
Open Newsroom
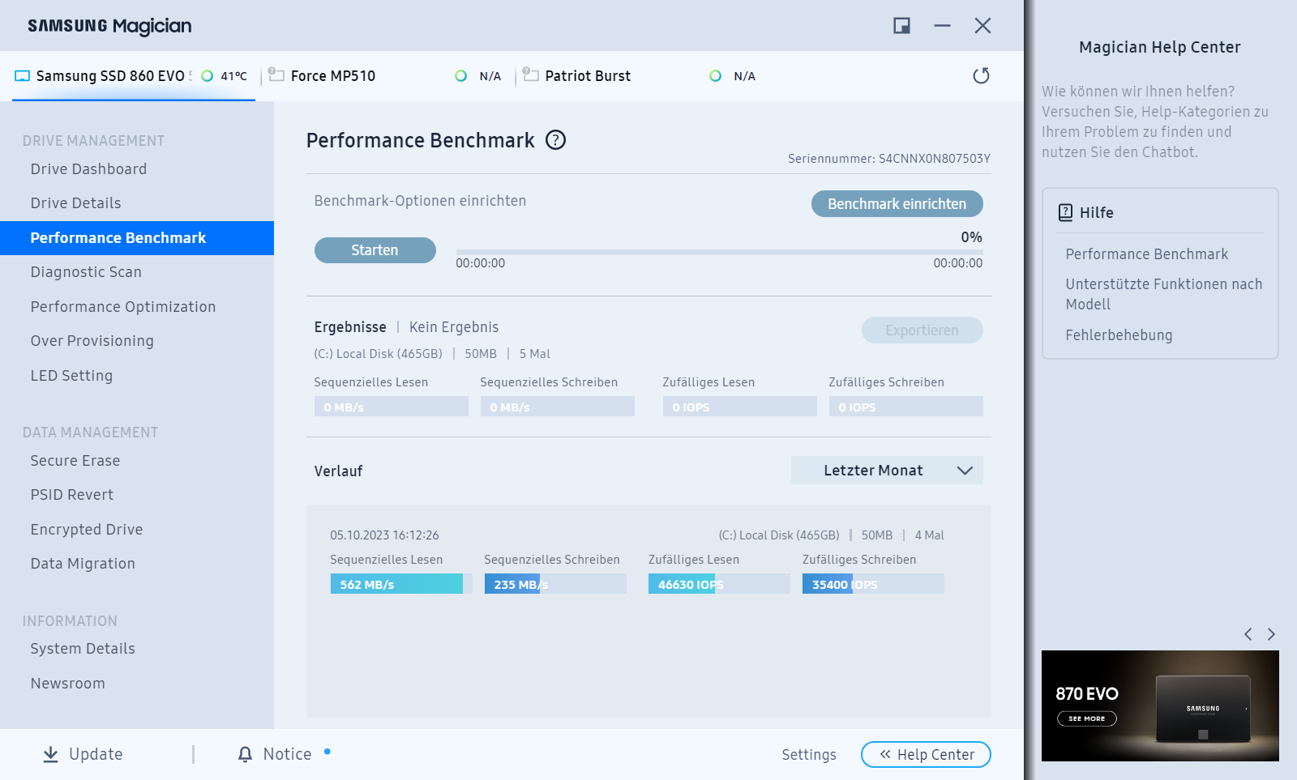click(68, 684)
